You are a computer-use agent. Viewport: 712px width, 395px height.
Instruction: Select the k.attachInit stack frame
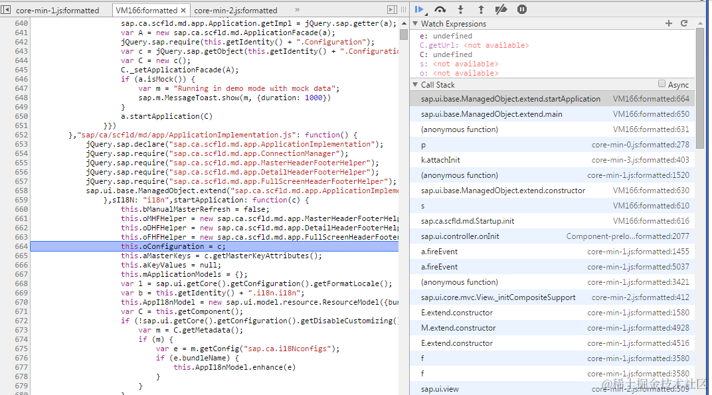click(x=552, y=160)
